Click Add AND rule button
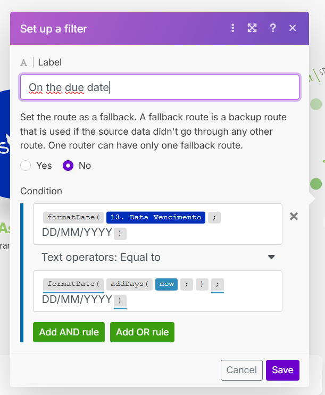 (69, 332)
